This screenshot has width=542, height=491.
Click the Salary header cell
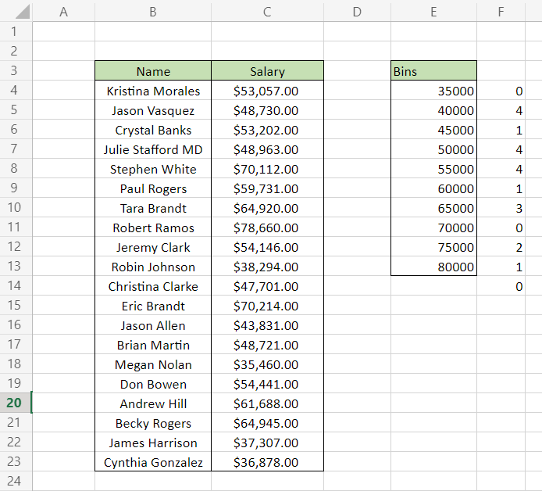point(267,71)
